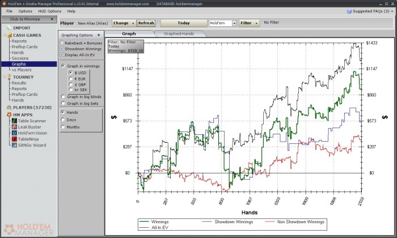Enable the Rakeback + Bonuses checkbox
397x238 pixels.
click(x=62, y=42)
